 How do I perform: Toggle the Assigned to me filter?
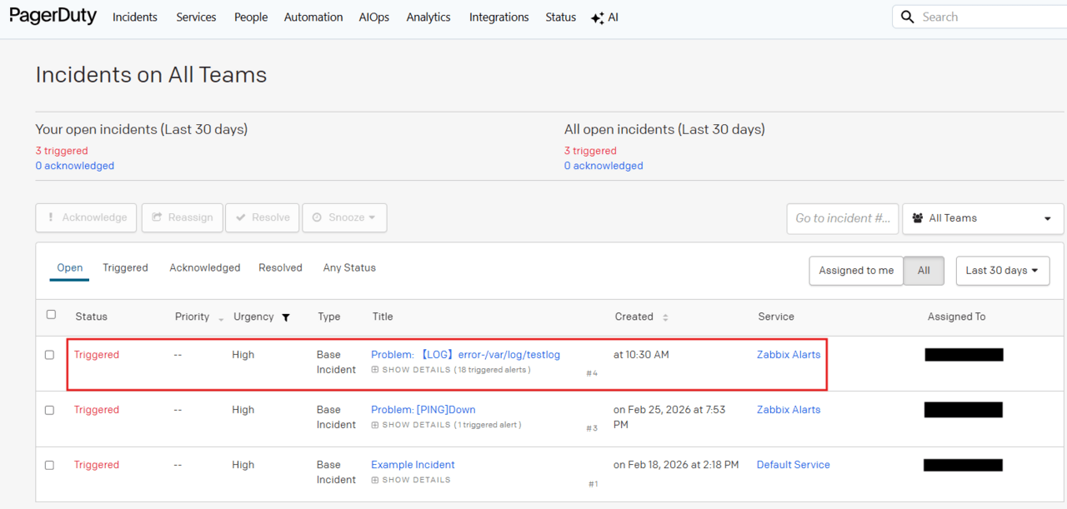tap(855, 271)
